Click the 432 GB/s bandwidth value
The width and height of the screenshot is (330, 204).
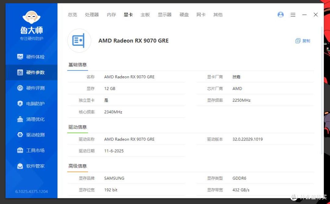point(241,190)
